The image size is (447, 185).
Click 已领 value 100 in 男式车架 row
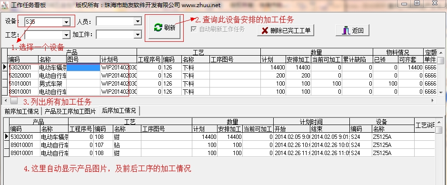(x=386, y=84)
